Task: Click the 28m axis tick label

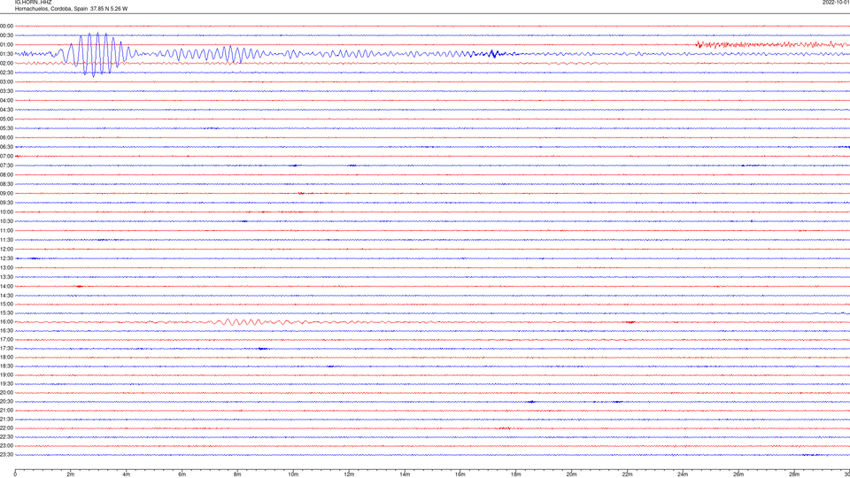Action: tap(794, 474)
